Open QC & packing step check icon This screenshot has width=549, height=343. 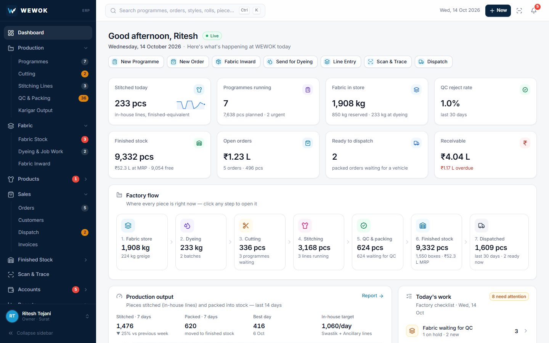click(364, 226)
